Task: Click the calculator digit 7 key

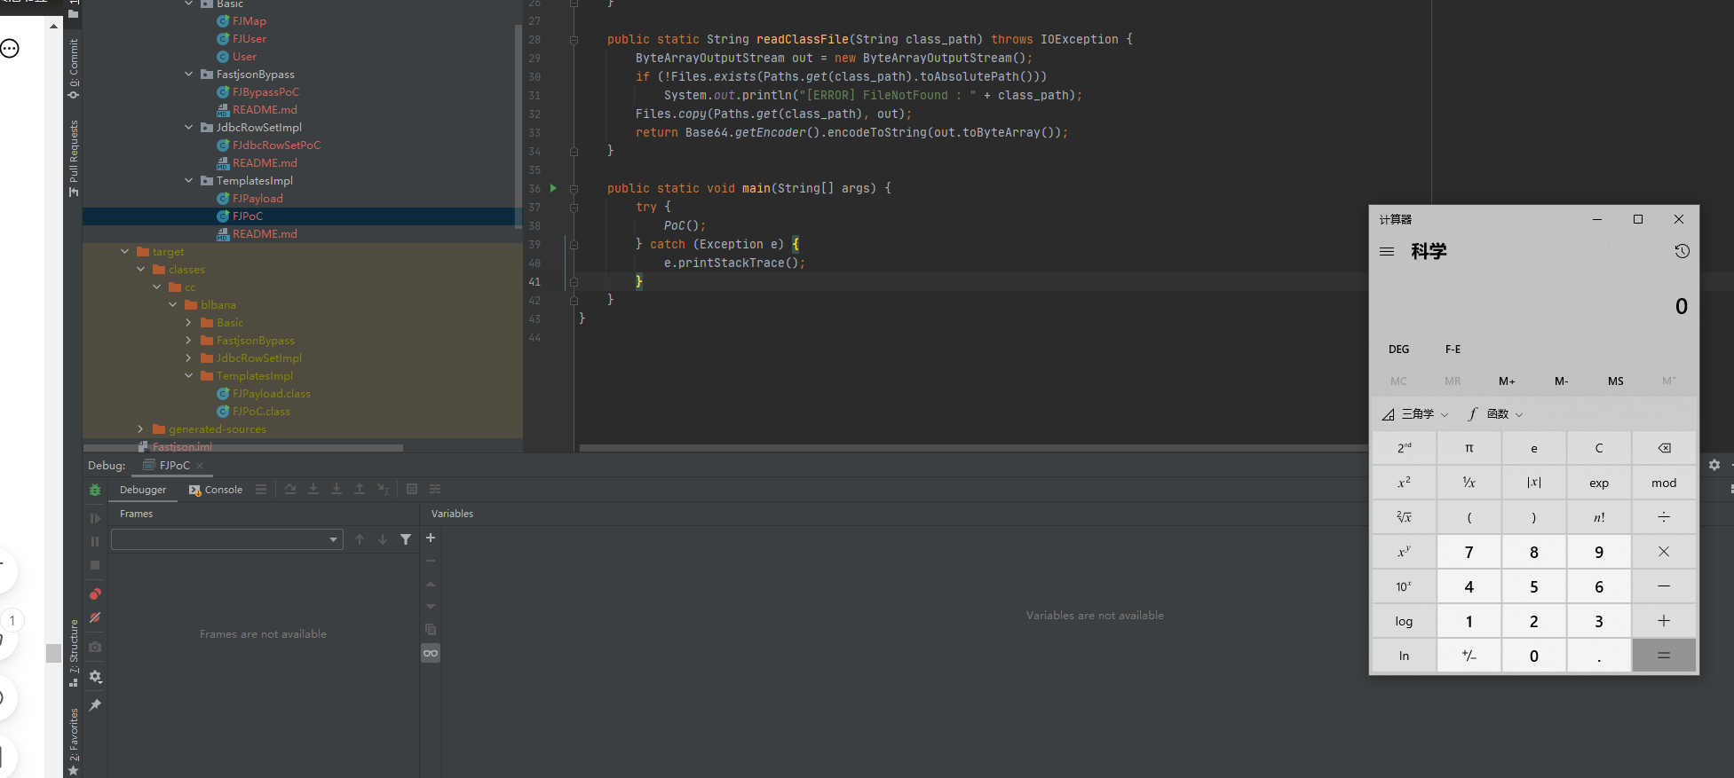Action: [x=1469, y=552]
